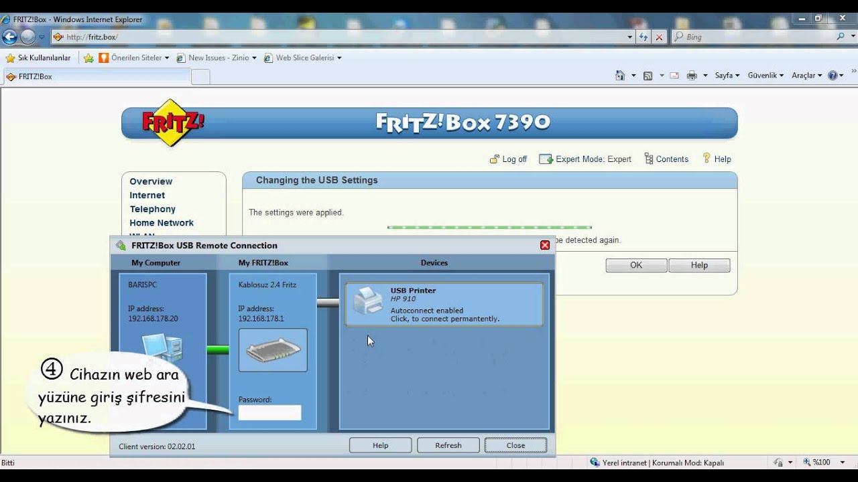Click the IE Home icon
Viewport: 858px width, 482px height.
click(620, 76)
